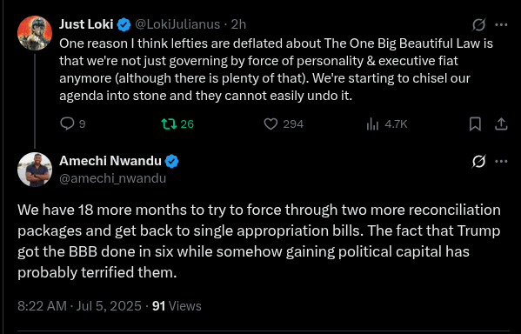Bookmark the Just Loki tweet
The width and height of the screenshot is (521, 334).
tap(475, 124)
